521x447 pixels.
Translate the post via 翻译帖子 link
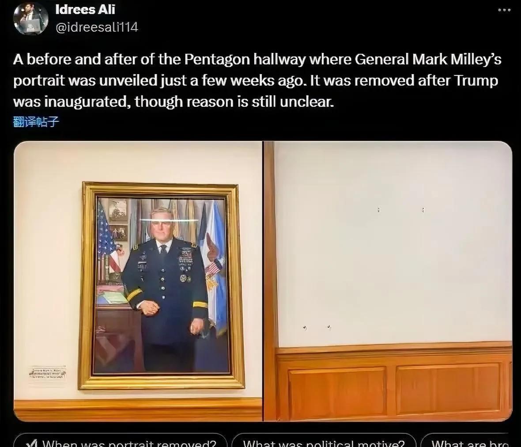36,121
